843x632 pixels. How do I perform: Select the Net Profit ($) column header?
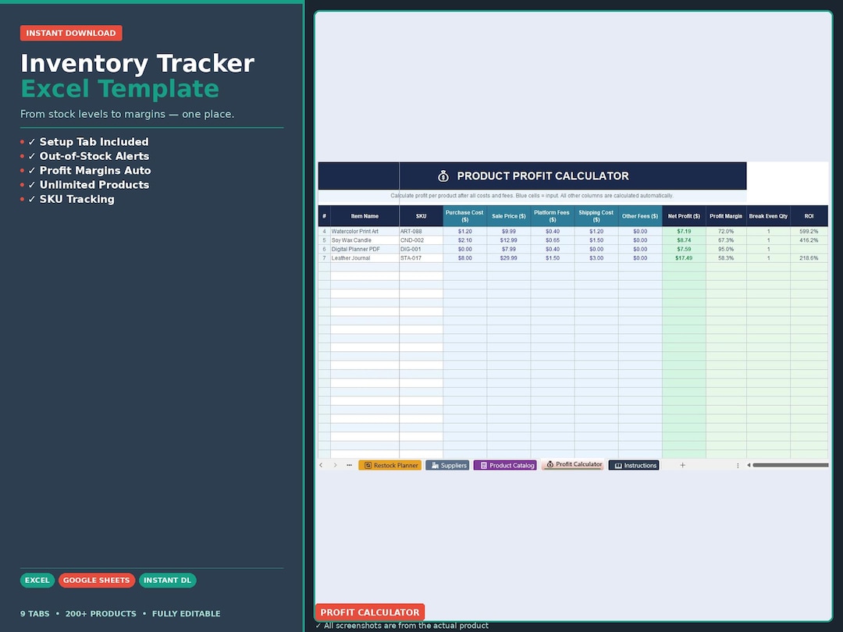pos(684,216)
